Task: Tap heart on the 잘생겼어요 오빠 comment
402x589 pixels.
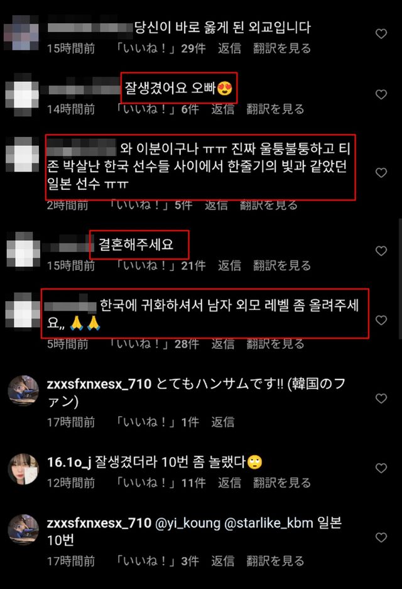Action: point(381,94)
